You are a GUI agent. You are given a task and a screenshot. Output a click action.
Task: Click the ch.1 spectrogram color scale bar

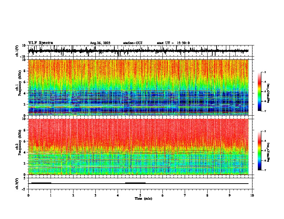point(259,92)
